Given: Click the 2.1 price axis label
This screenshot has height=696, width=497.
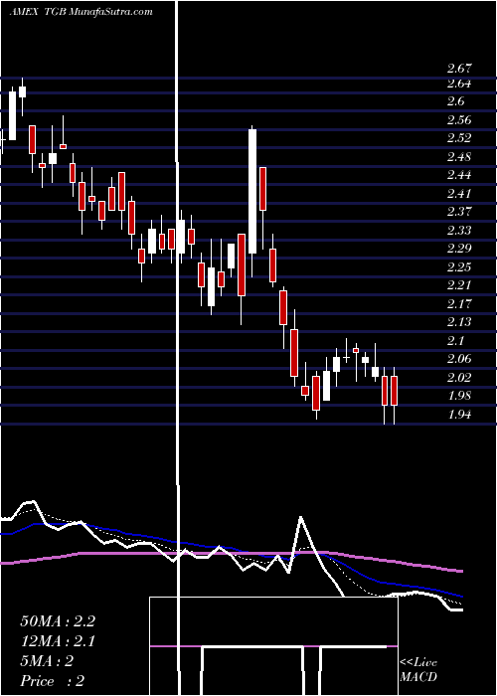Looking at the screenshot, I should pyautogui.click(x=456, y=341).
